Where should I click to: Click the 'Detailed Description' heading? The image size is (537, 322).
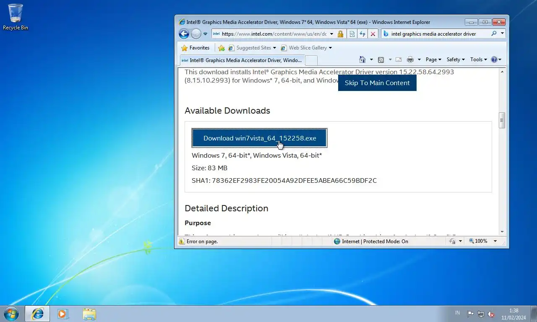227,208
